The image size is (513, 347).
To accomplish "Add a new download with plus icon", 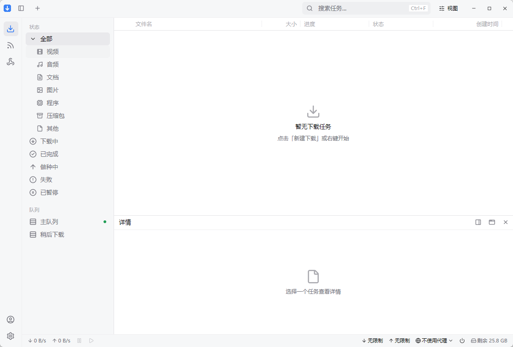I will 38,8.
